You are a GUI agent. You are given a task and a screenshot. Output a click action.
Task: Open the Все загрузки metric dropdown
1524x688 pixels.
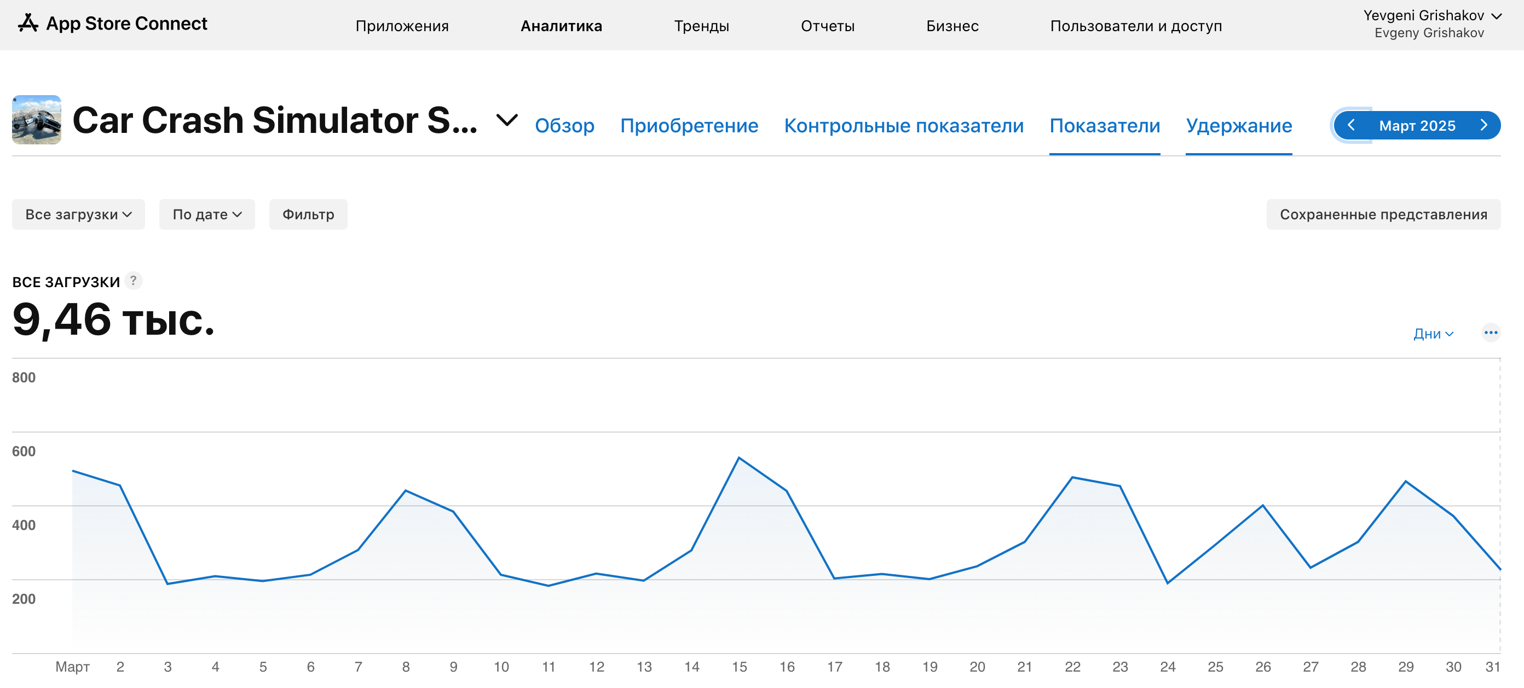78,214
